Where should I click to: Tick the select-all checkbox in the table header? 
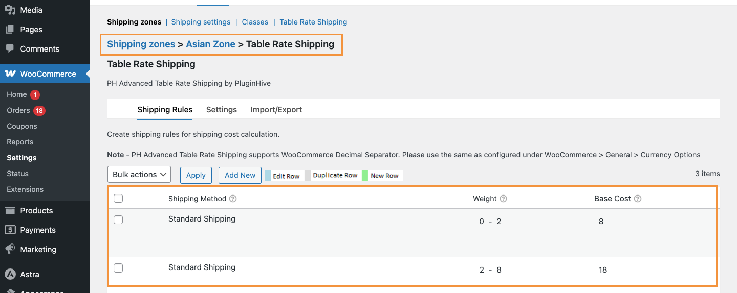(x=118, y=199)
